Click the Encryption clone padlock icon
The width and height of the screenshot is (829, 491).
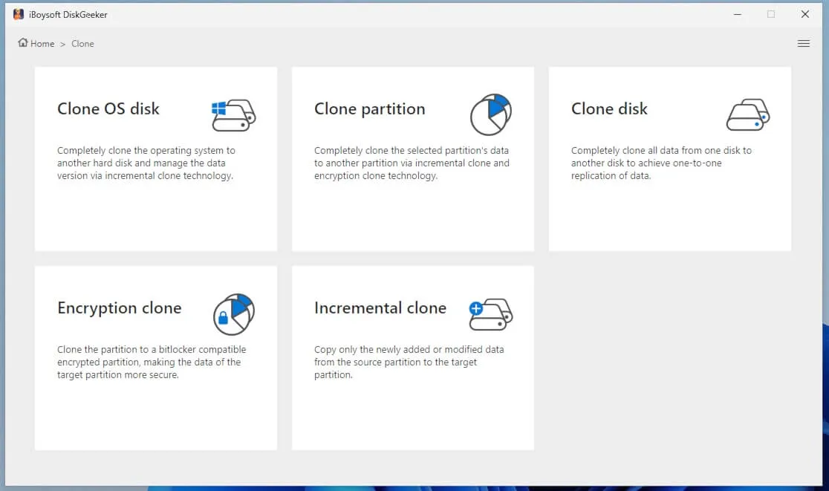click(234, 314)
